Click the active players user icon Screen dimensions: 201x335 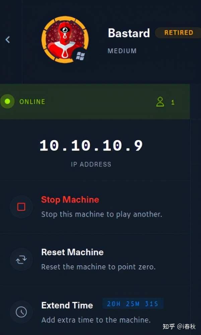coord(160,102)
